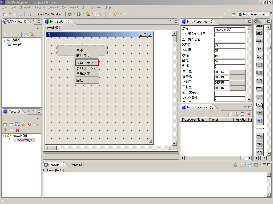
Task: Open the Back history dropdown arrow
Action: tap(121, 14)
